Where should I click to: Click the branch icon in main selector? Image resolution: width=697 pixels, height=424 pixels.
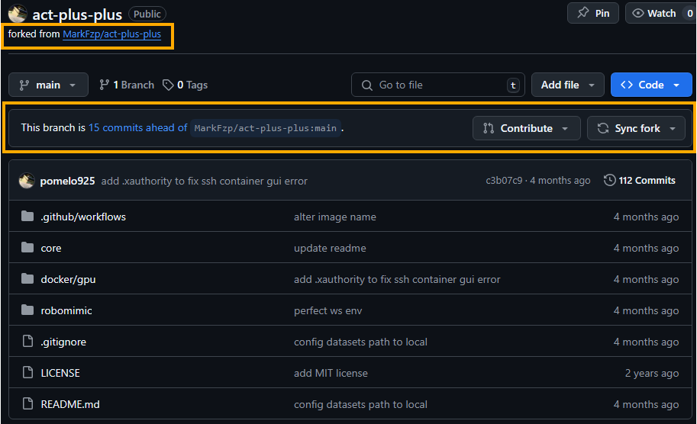24,85
